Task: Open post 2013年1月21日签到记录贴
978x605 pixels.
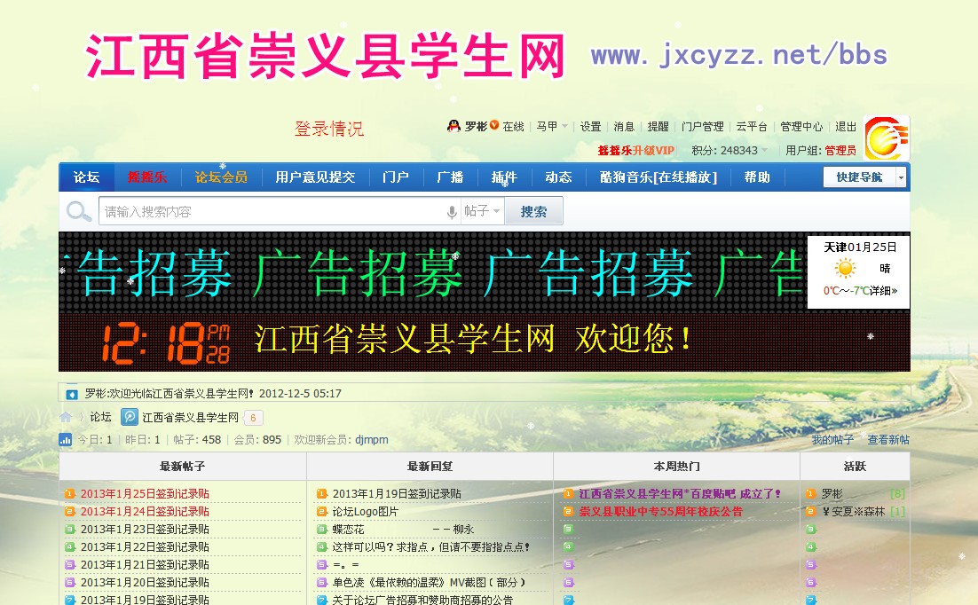Action: [145, 564]
